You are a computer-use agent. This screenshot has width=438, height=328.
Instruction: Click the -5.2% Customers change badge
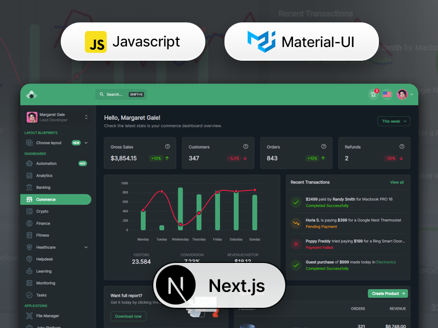coord(234,158)
